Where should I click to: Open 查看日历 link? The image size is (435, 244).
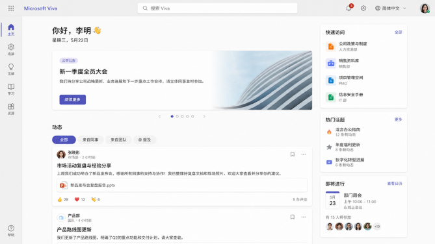pyautogui.click(x=395, y=184)
